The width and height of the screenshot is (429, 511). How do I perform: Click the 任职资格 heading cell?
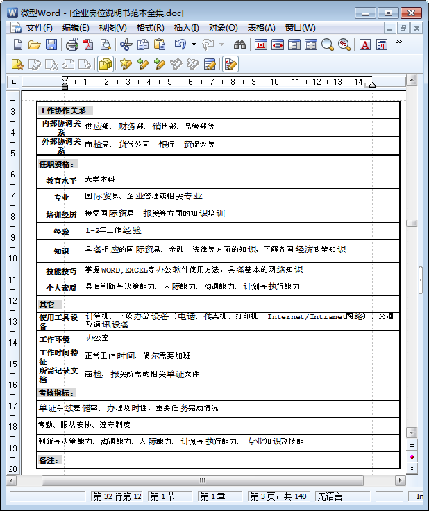point(219,164)
